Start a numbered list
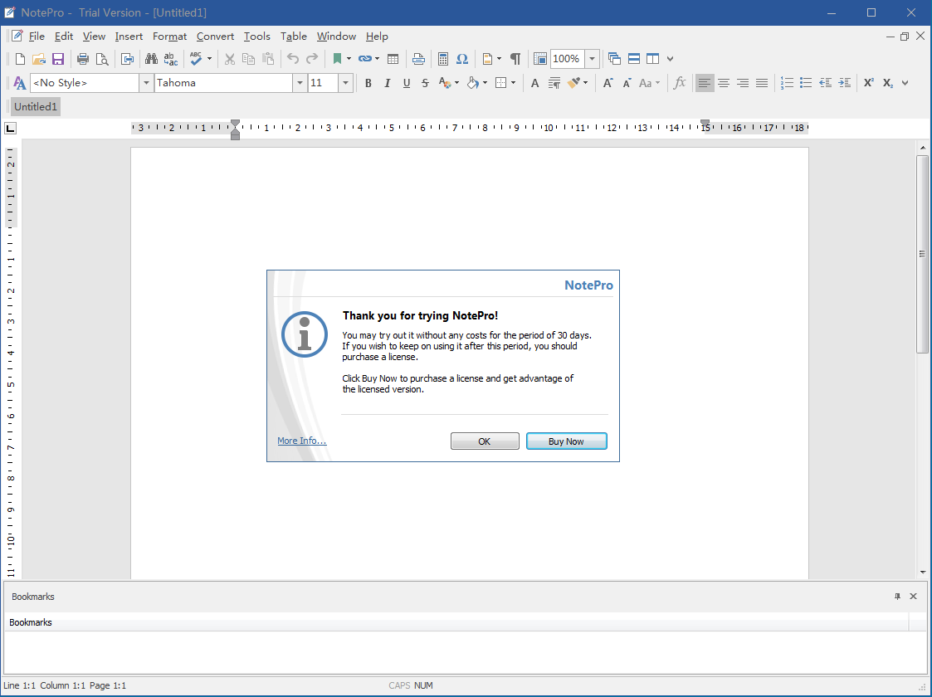 pyautogui.click(x=787, y=83)
